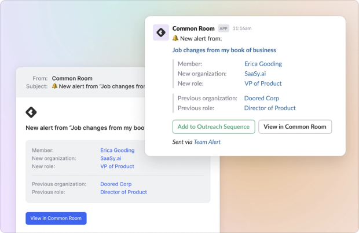Click the bell icon in Slack alert message

175,38
